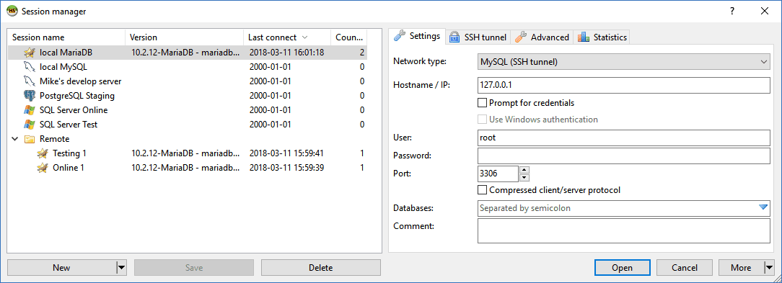The image size is (782, 283).
Task: Click the SSH tunnel padlock icon
Action: 454,37
